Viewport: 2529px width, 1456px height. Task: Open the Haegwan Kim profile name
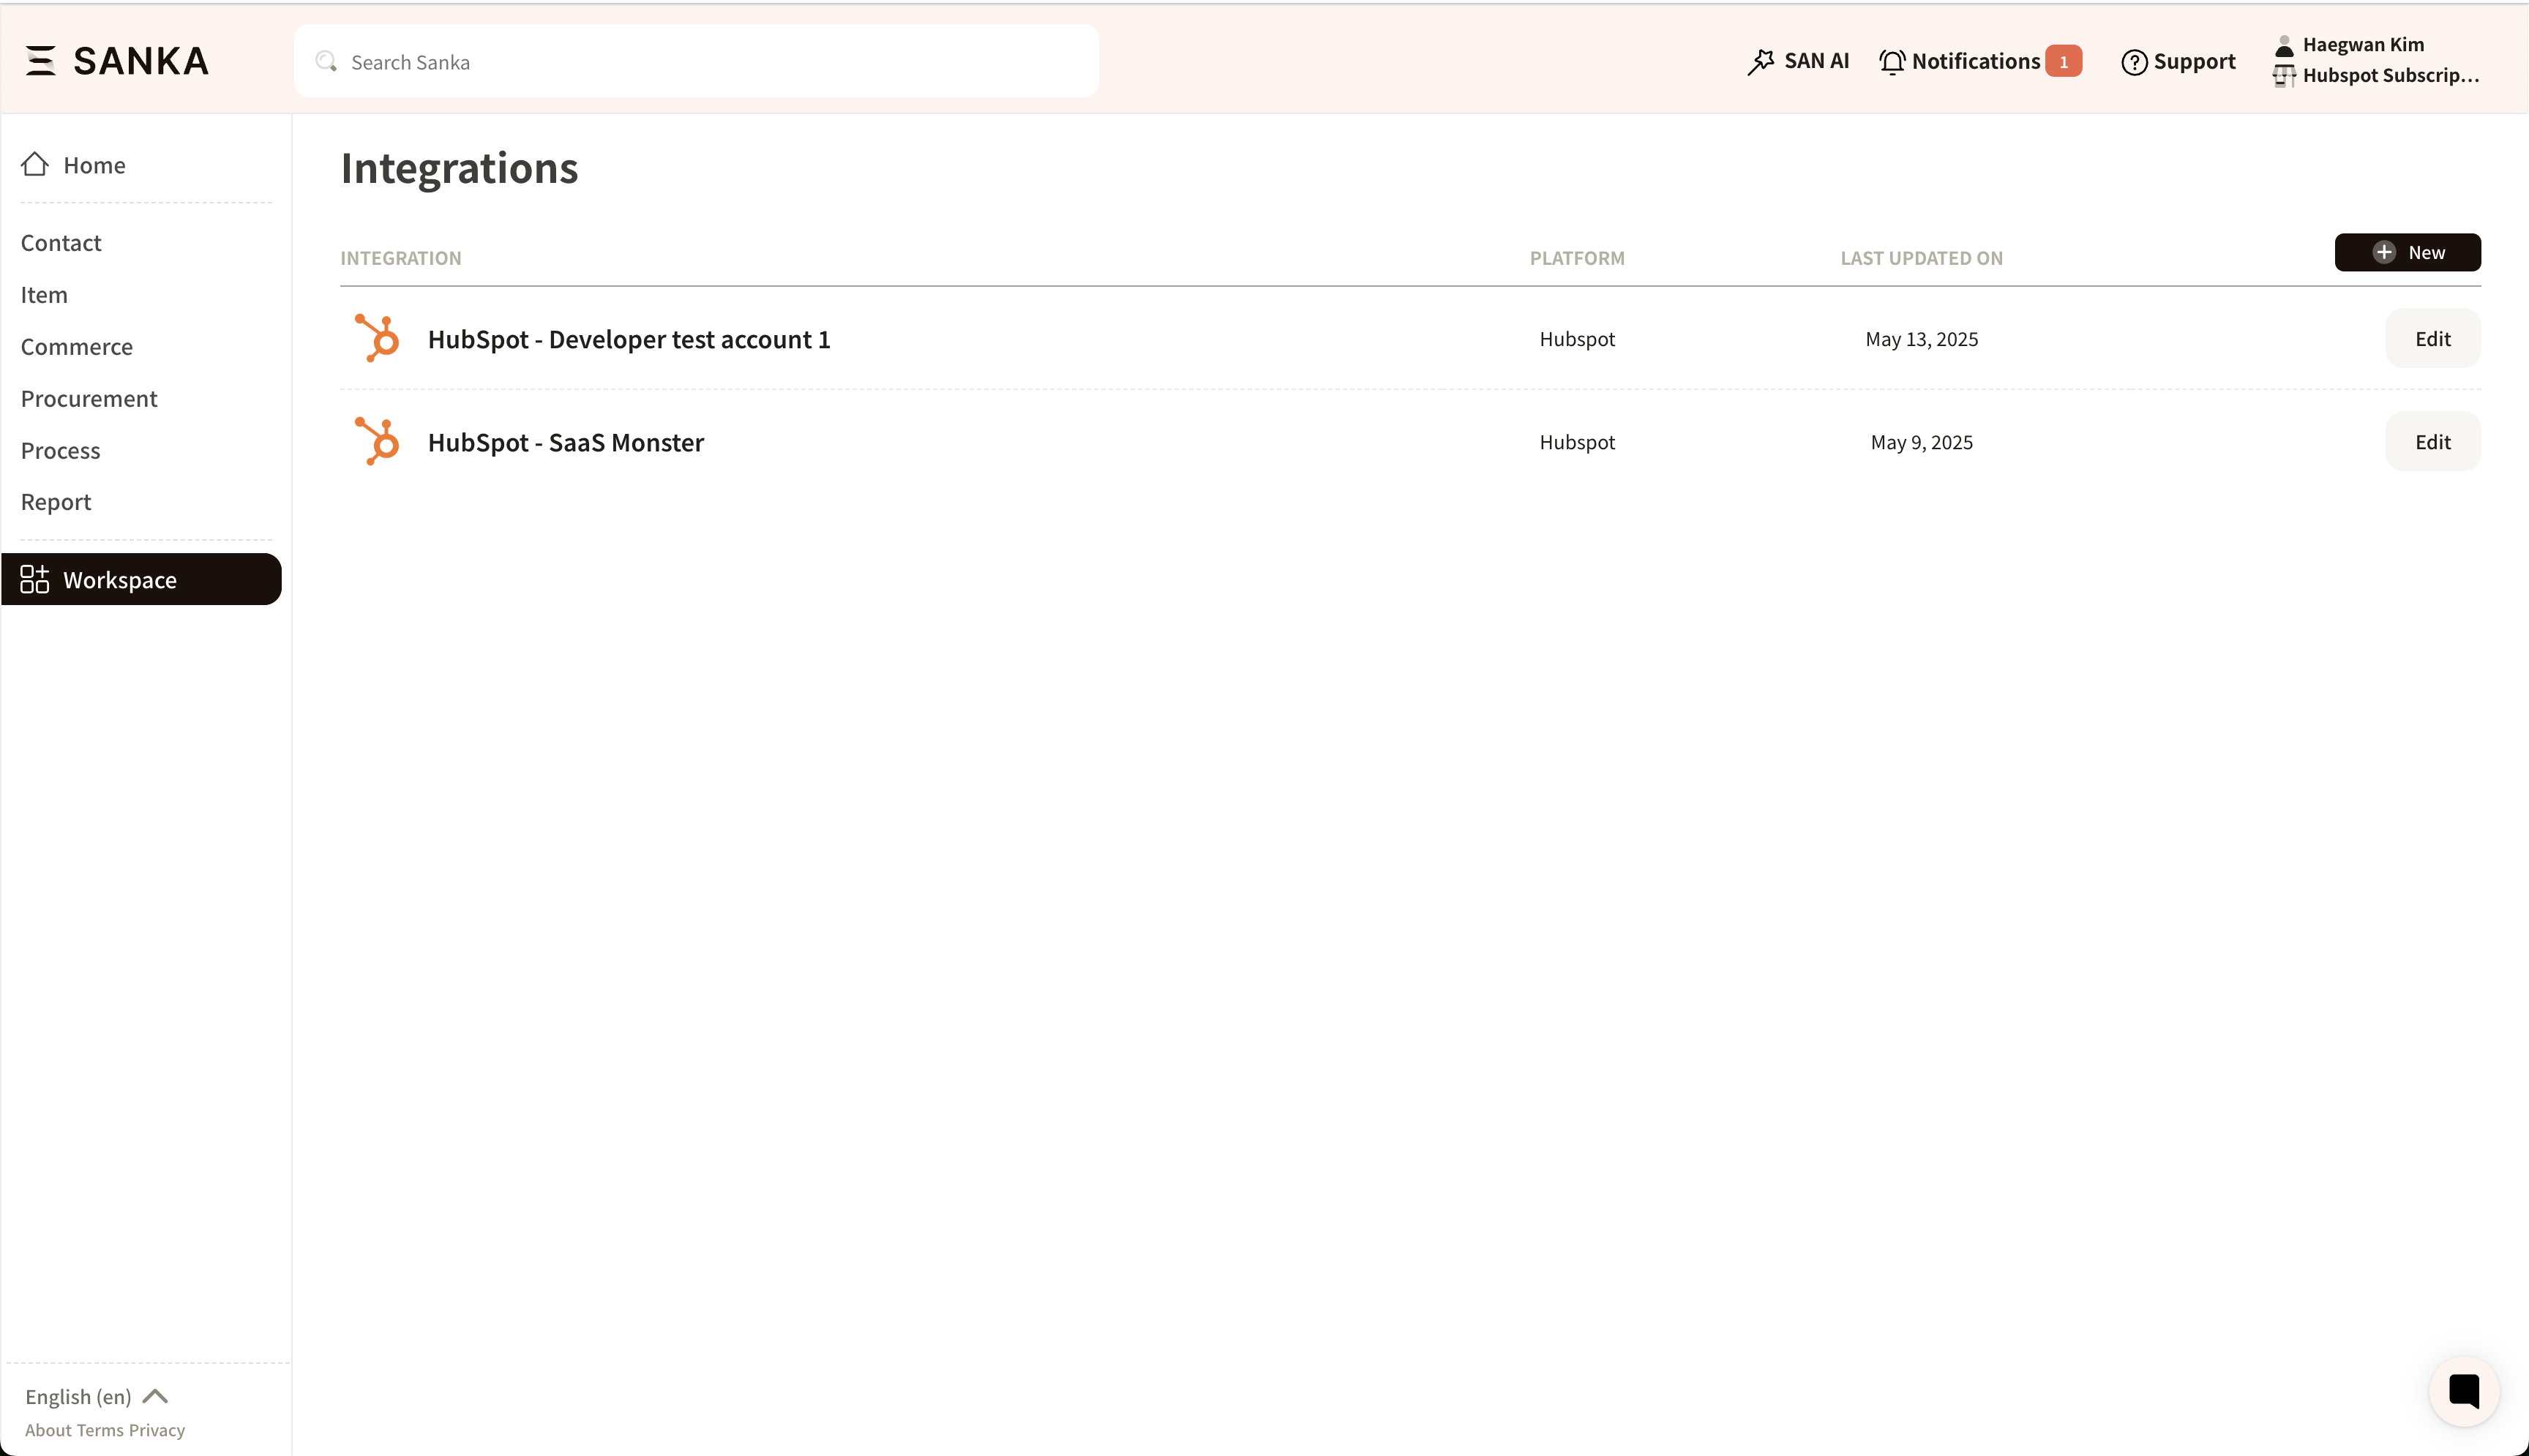pos(2363,44)
